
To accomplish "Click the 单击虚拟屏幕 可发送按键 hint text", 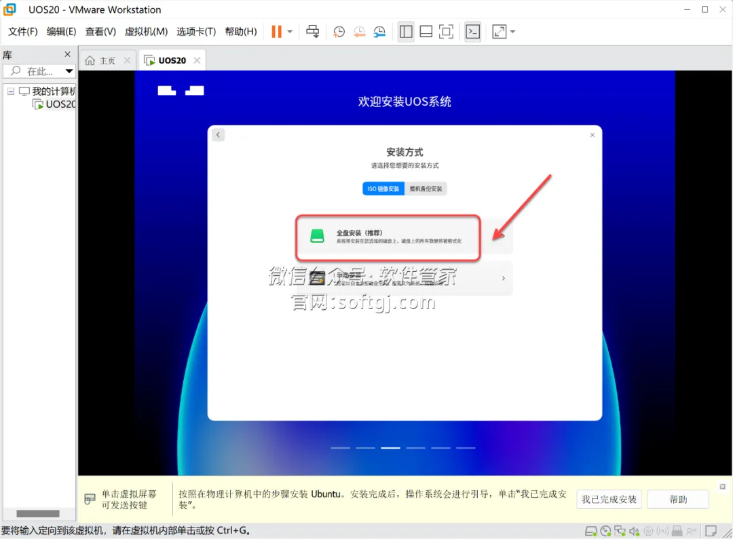I will coord(129,499).
